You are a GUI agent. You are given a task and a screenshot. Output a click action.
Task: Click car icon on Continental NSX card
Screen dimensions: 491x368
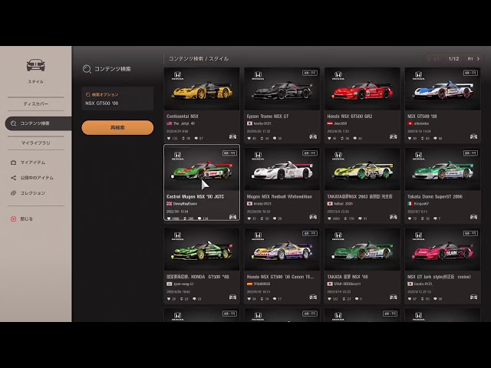(x=232, y=136)
